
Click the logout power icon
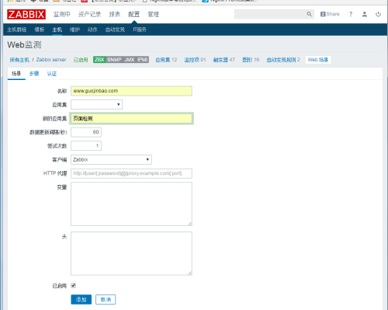pyautogui.click(x=378, y=14)
